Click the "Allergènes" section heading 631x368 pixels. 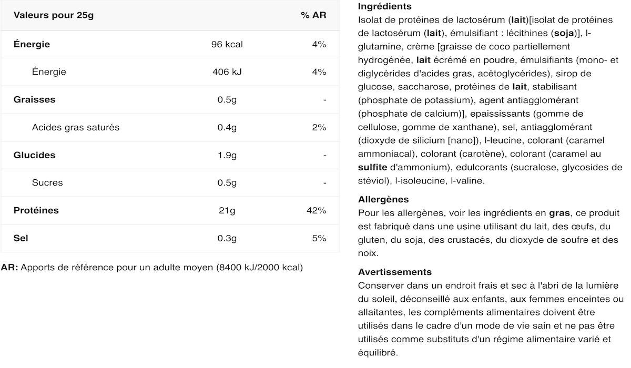click(x=383, y=200)
